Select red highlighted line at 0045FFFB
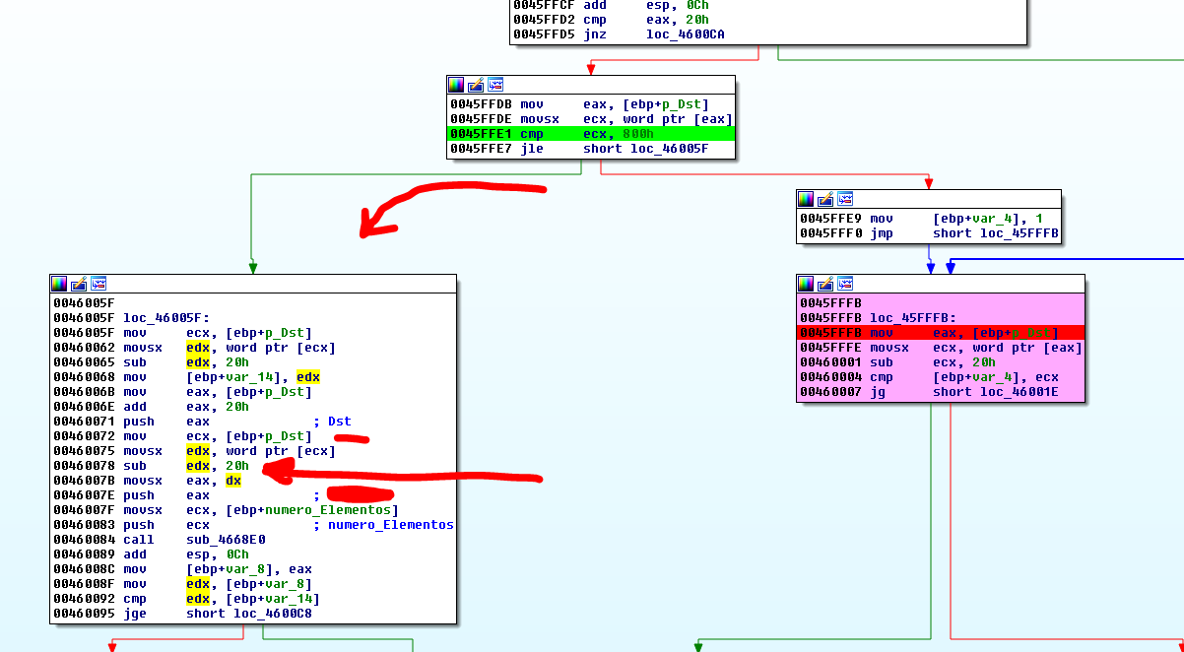The width and height of the screenshot is (1184, 652). click(x=940, y=333)
